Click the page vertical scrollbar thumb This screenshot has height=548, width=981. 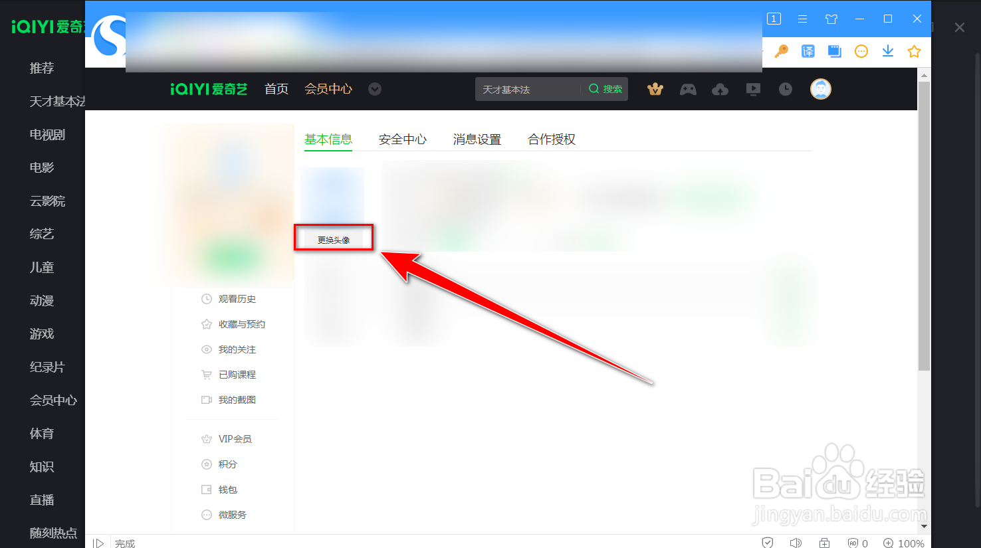click(x=924, y=226)
